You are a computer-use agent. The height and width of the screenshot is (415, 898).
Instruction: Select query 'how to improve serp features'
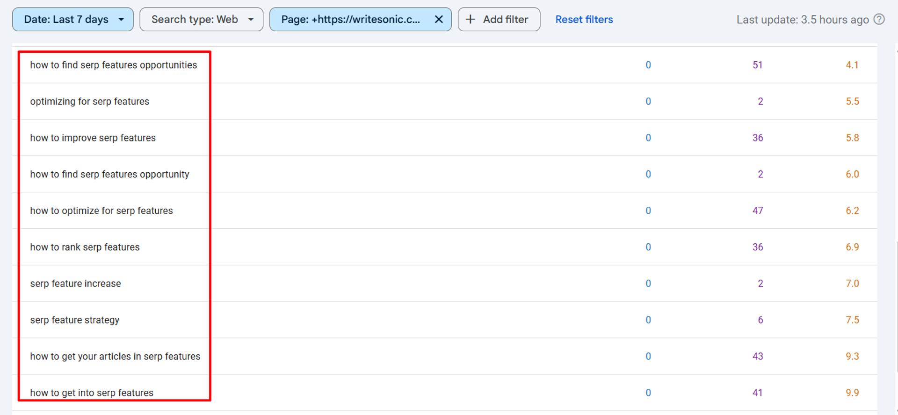click(x=93, y=138)
